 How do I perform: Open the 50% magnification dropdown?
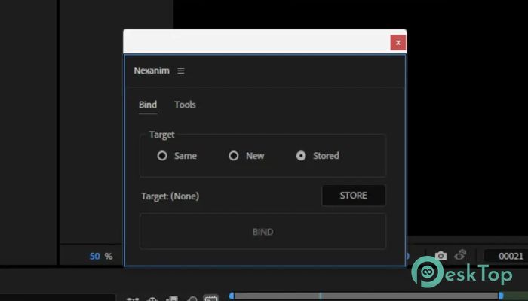(101, 257)
